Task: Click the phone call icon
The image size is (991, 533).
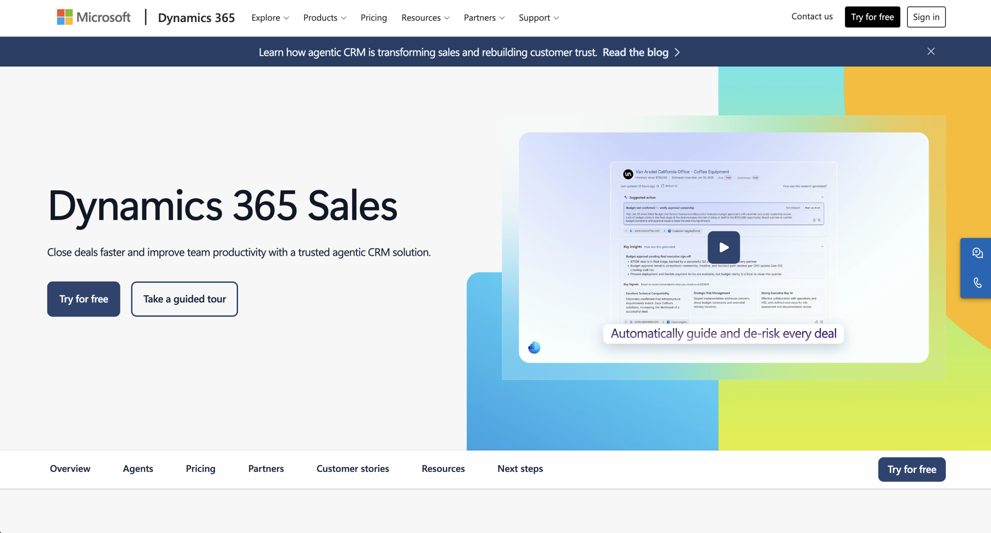Action: click(x=977, y=283)
